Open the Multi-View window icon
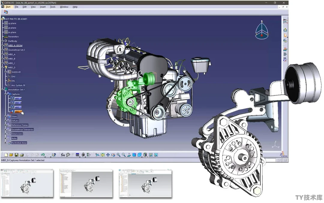 point(134,155)
